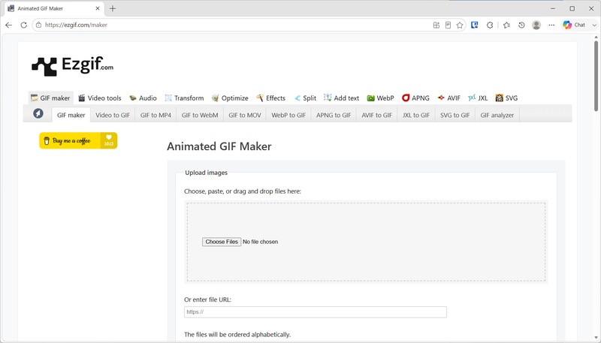Open the Optimize menu
601x343 pixels.
[230, 98]
